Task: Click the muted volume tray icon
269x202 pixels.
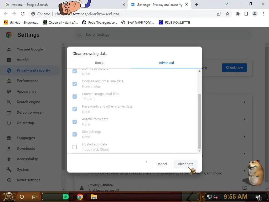Action: [x=215, y=197]
